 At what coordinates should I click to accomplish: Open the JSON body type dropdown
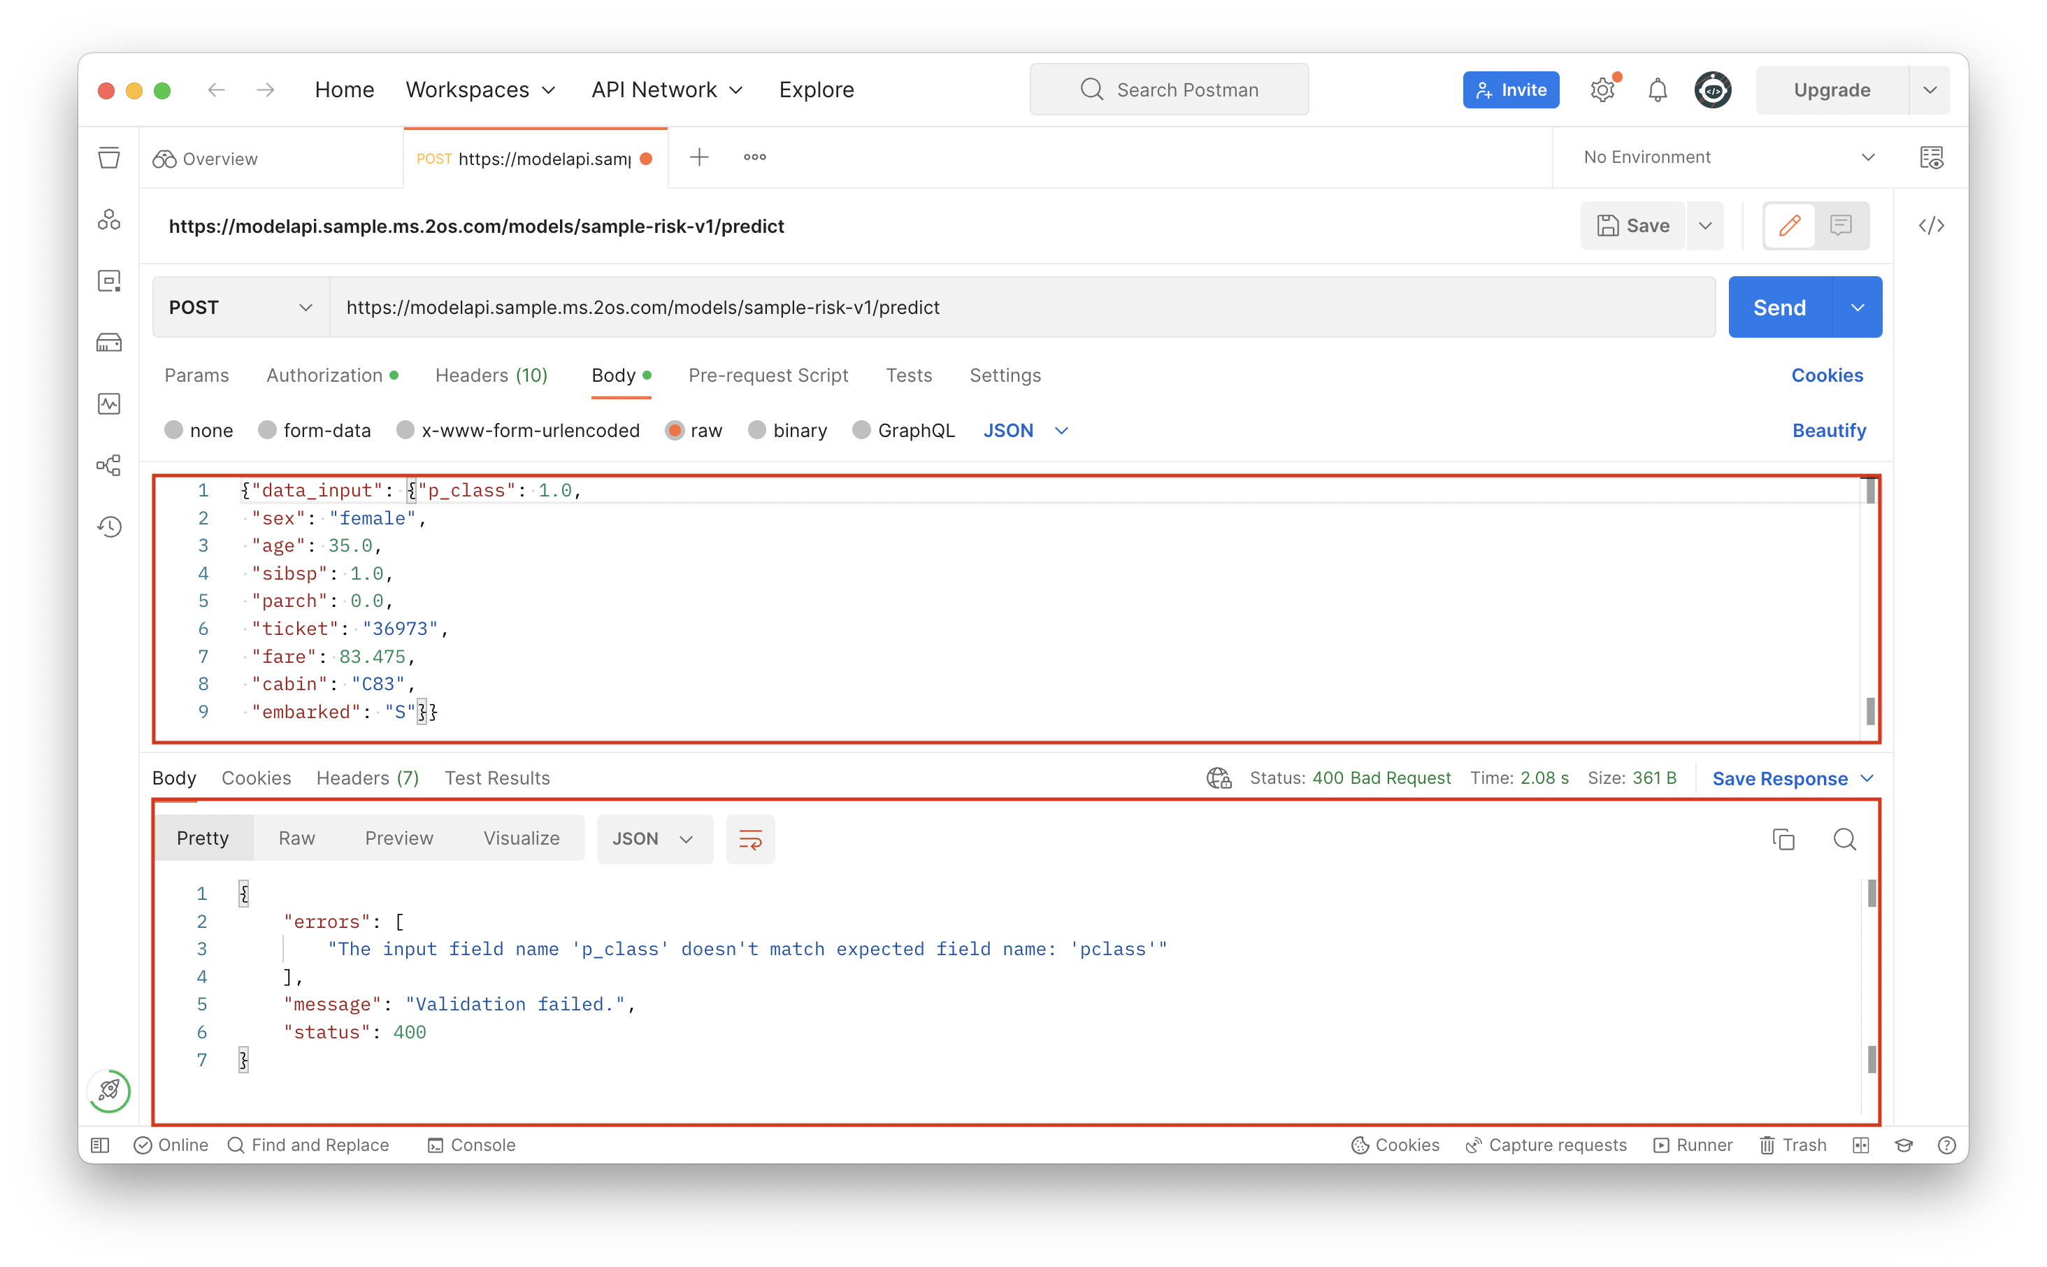pyautogui.click(x=1025, y=430)
